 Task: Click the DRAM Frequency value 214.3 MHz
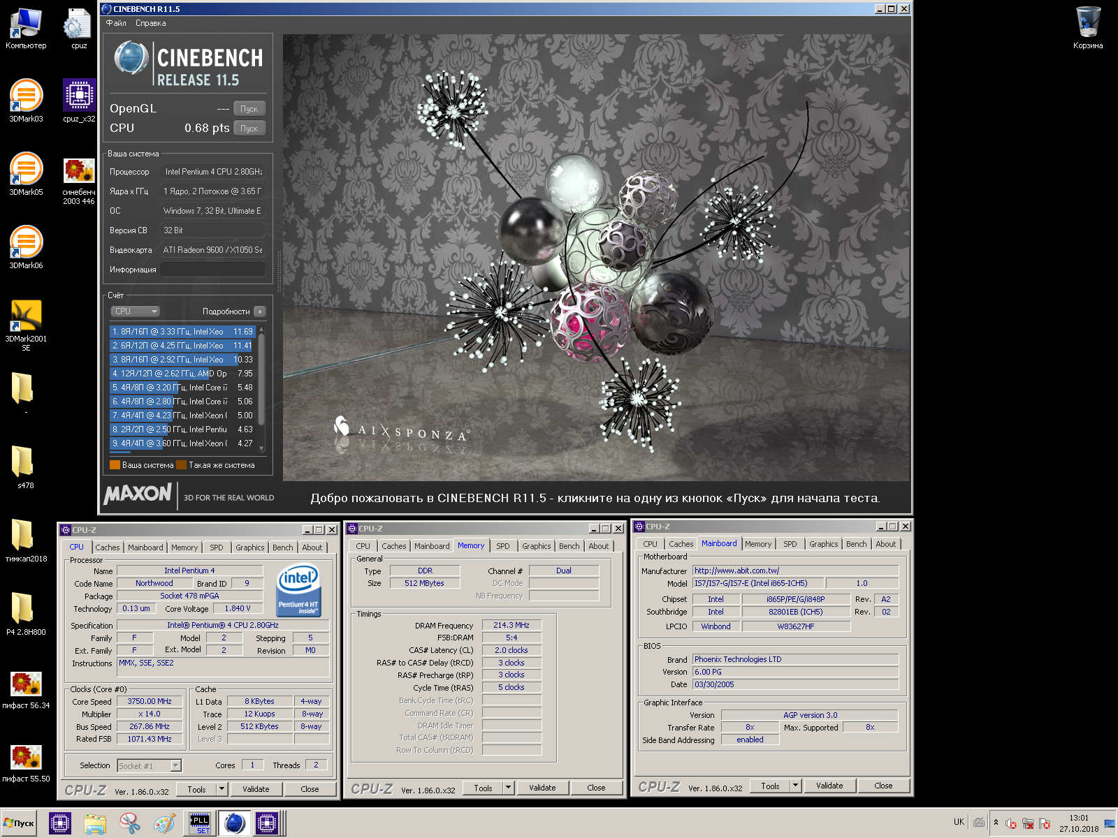point(511,625)
